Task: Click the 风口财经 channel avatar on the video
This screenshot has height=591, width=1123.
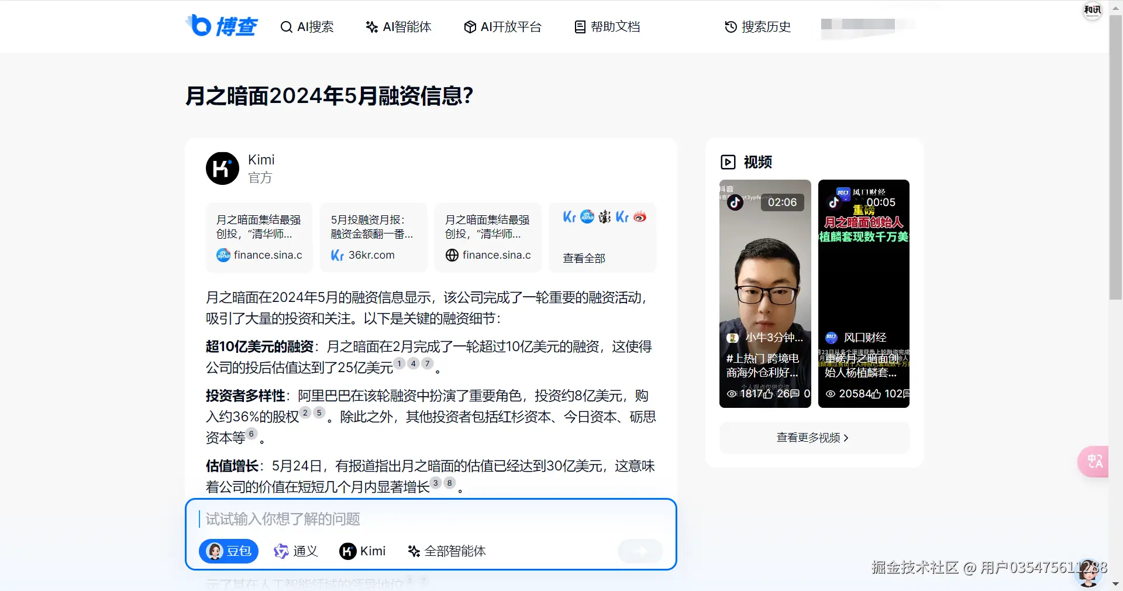Action: [x=831, y=338]
